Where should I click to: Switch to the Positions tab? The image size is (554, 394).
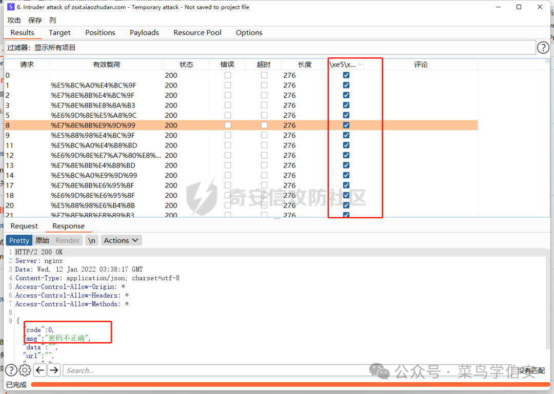click(x=100, y=32)
